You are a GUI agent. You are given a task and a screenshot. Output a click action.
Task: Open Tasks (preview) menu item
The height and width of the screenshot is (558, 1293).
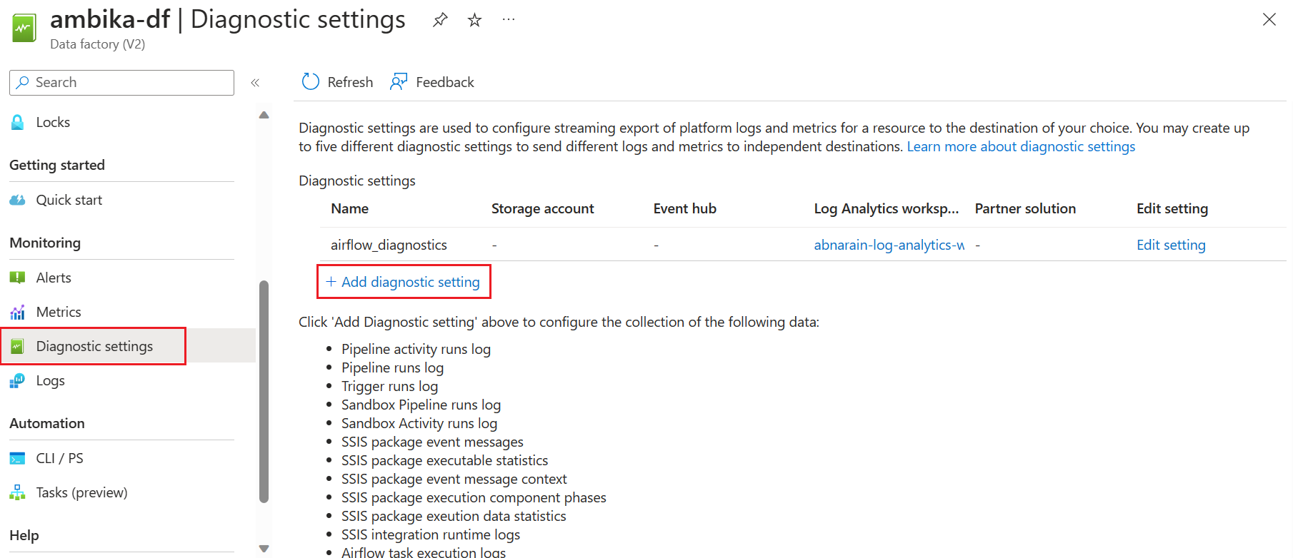(x=81, y=493)
